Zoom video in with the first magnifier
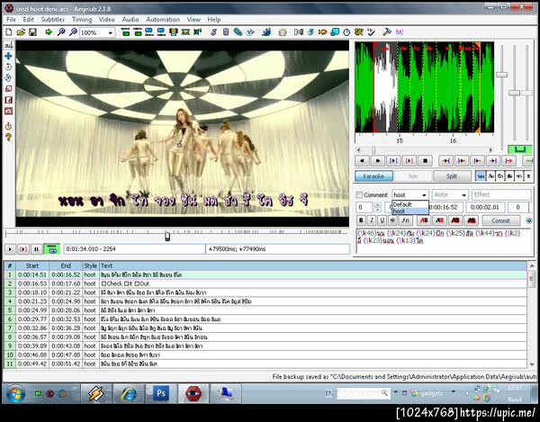The image size is (540, 422). [x=61, y=32]
